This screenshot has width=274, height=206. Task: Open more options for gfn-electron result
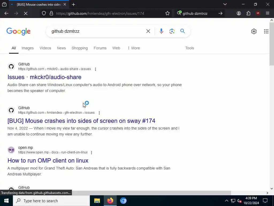tap(99, 113)
